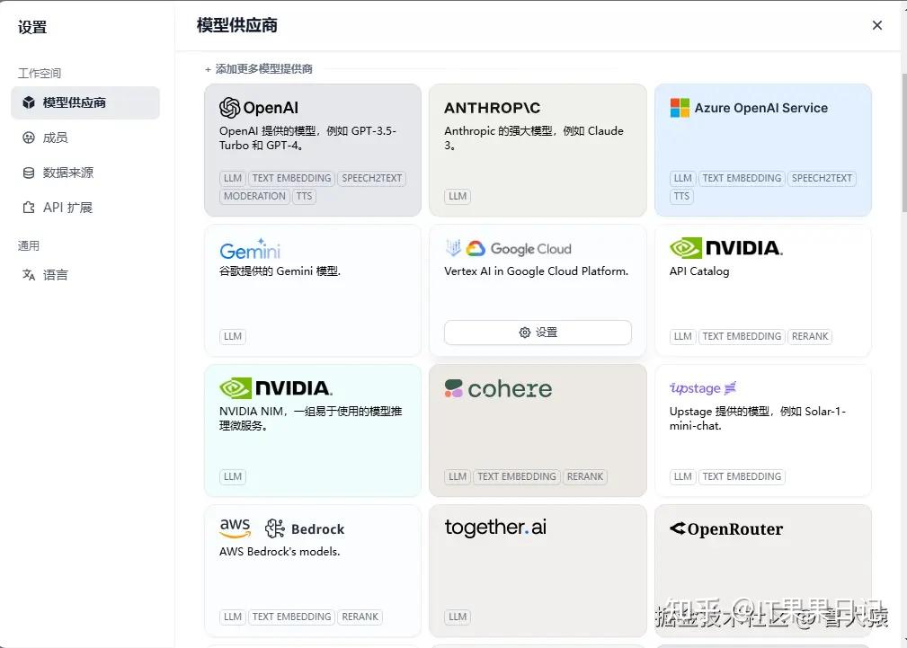
Task: Open 数据来源 settings tab
Action: coord(85,173)
